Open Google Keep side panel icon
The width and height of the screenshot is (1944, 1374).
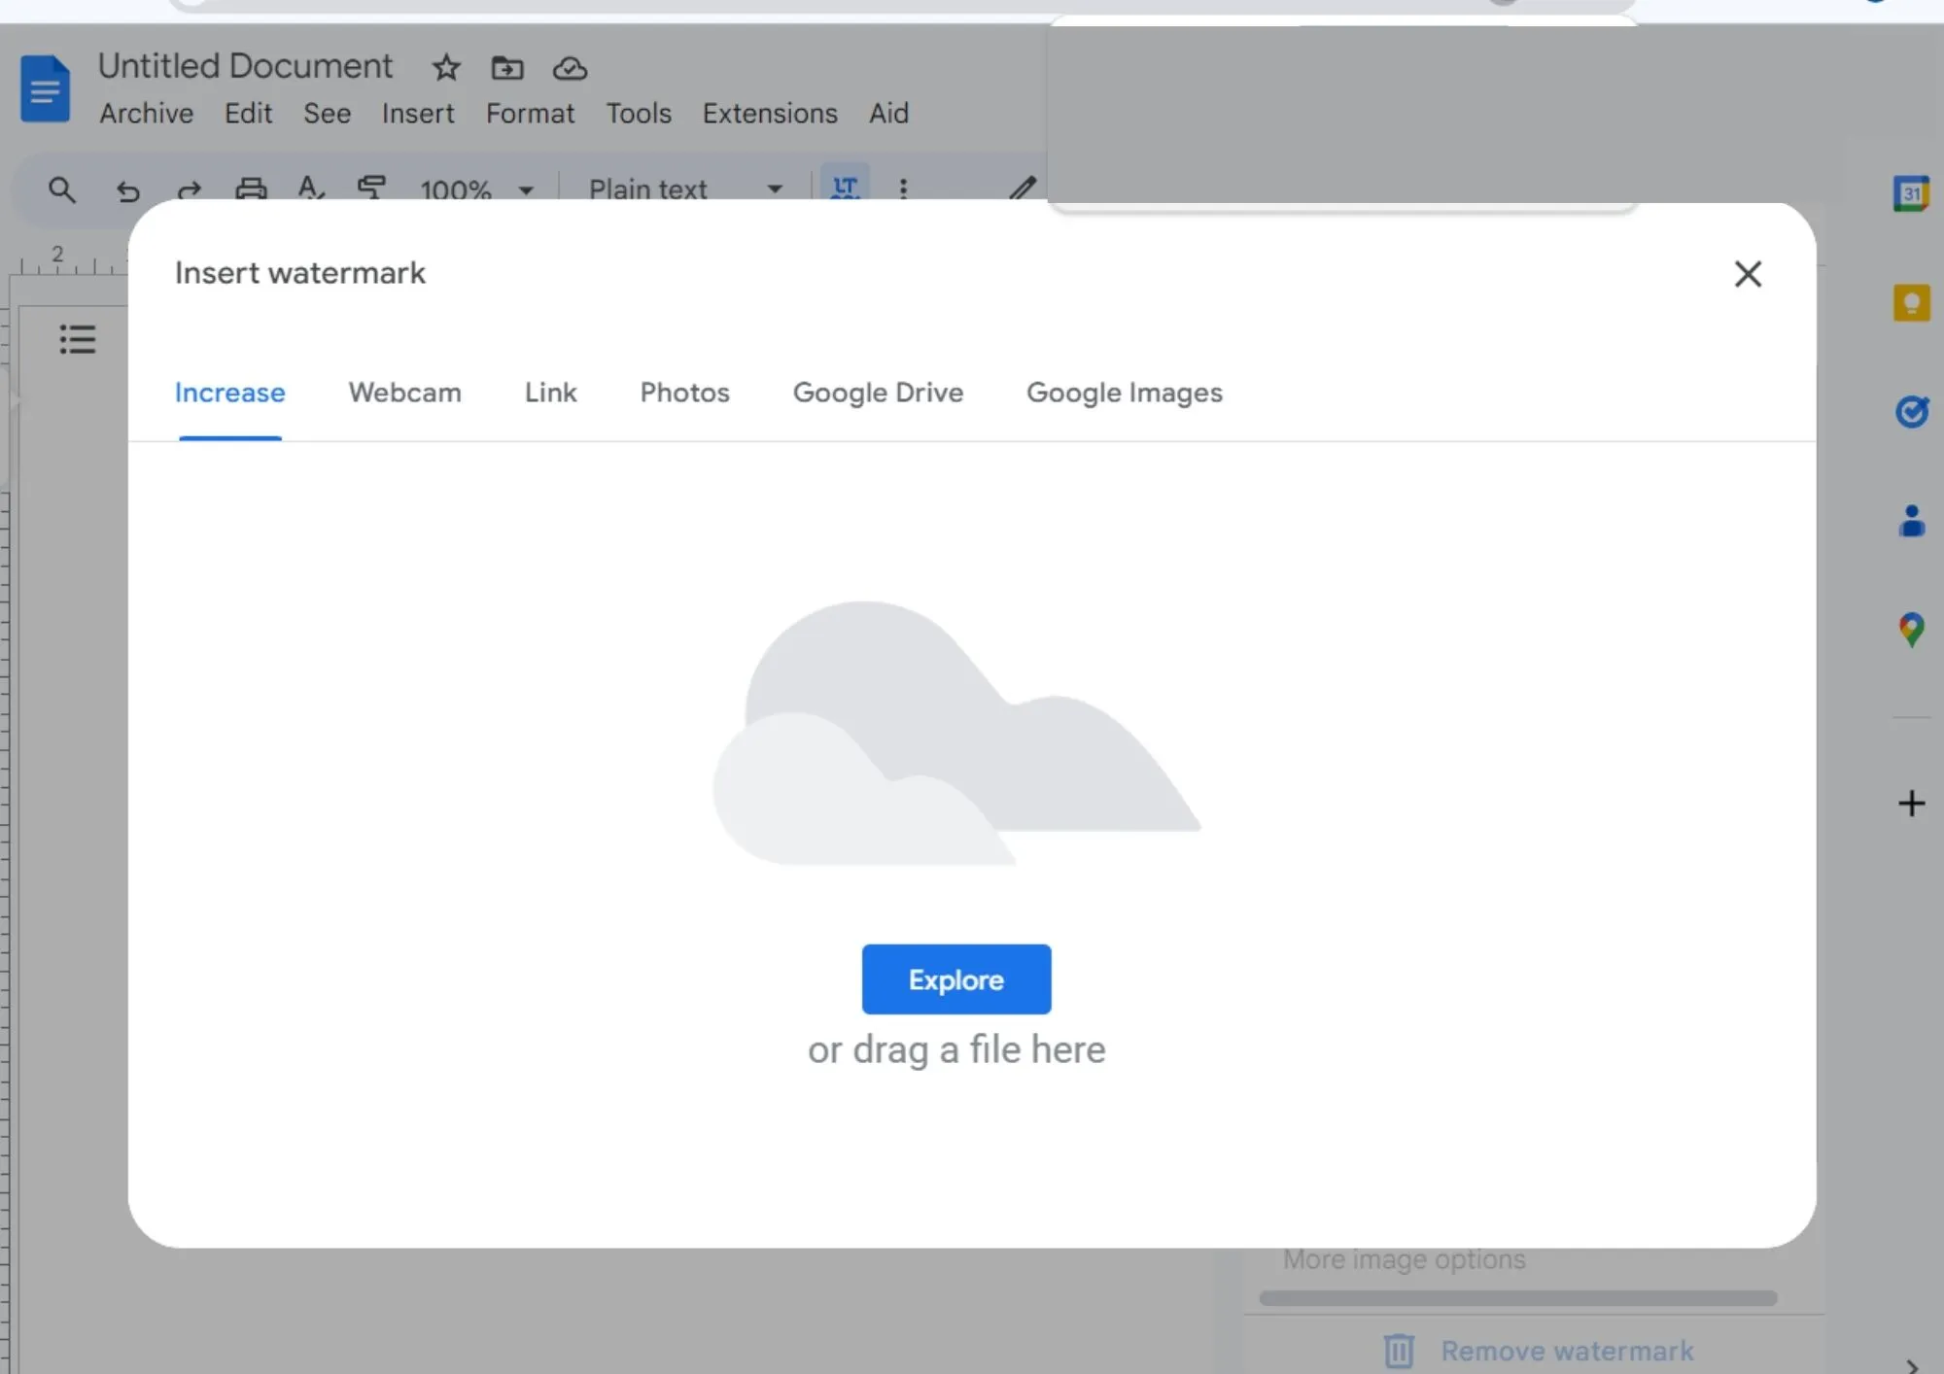click(1911, 303)
